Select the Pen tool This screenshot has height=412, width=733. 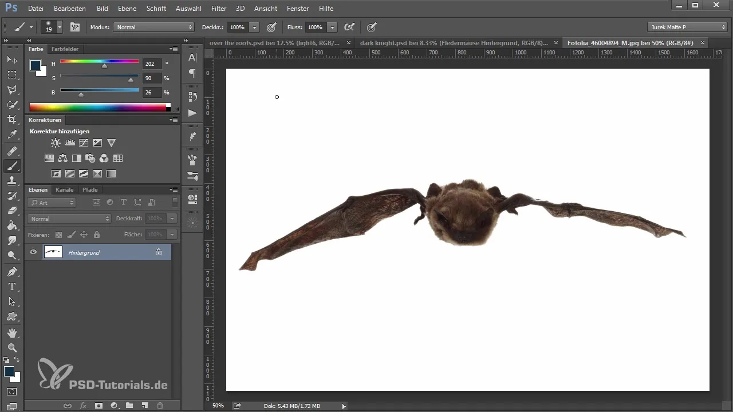(x=11, y=271)
